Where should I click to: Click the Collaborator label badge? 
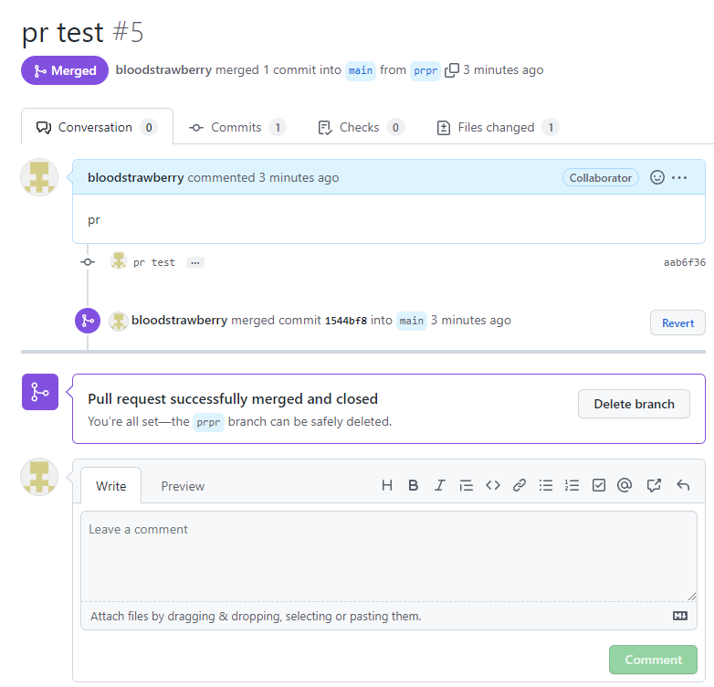coord(600,177)
